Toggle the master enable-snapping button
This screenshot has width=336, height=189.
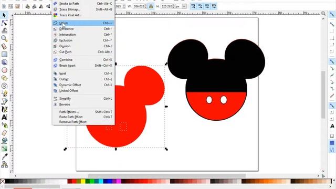click(x=332, y=15)
